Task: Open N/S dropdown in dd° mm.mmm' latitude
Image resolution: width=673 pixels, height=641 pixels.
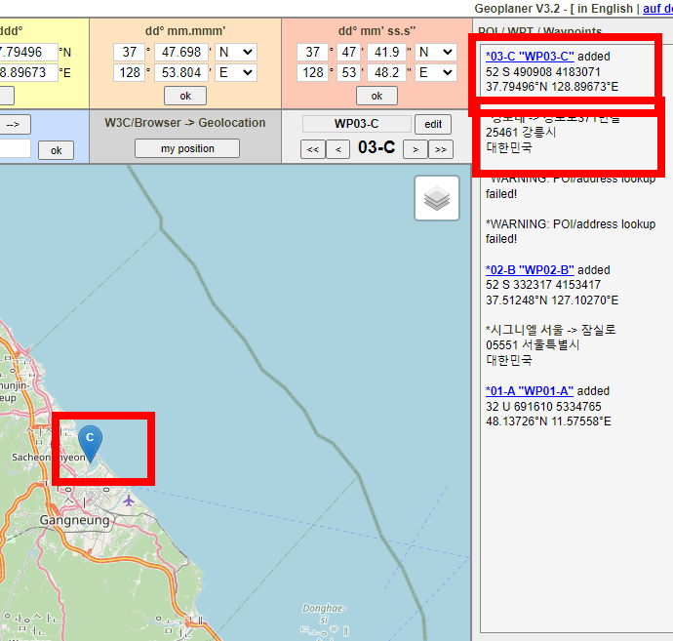Action: pos(236,52)
